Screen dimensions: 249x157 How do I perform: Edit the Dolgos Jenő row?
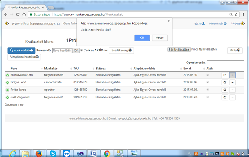pos(225,83)
